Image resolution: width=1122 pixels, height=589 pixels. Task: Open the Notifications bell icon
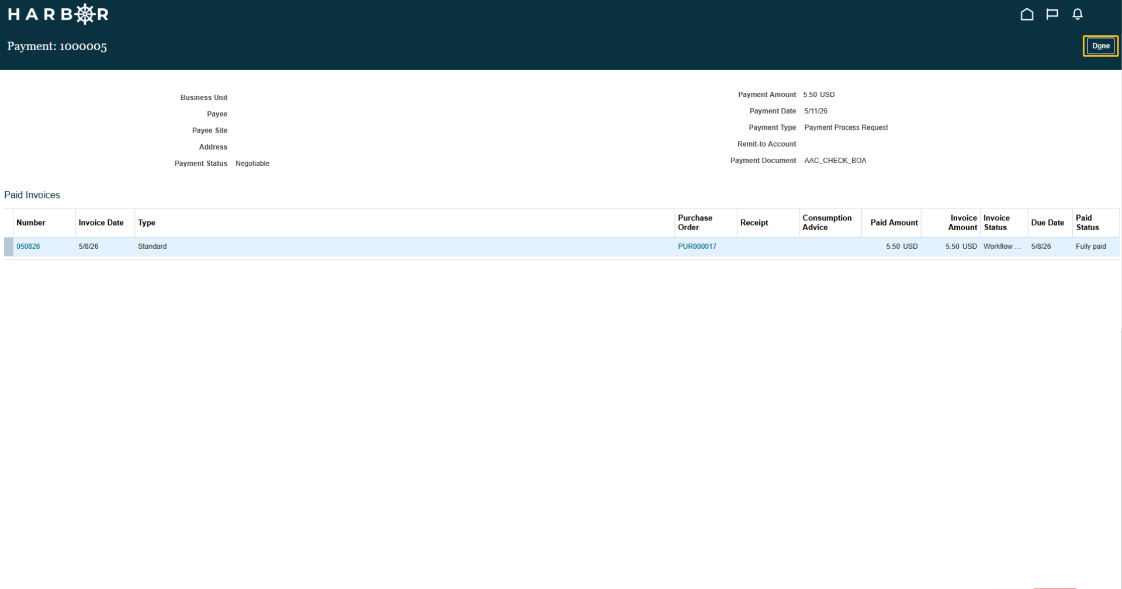[x=1078, y=14]
